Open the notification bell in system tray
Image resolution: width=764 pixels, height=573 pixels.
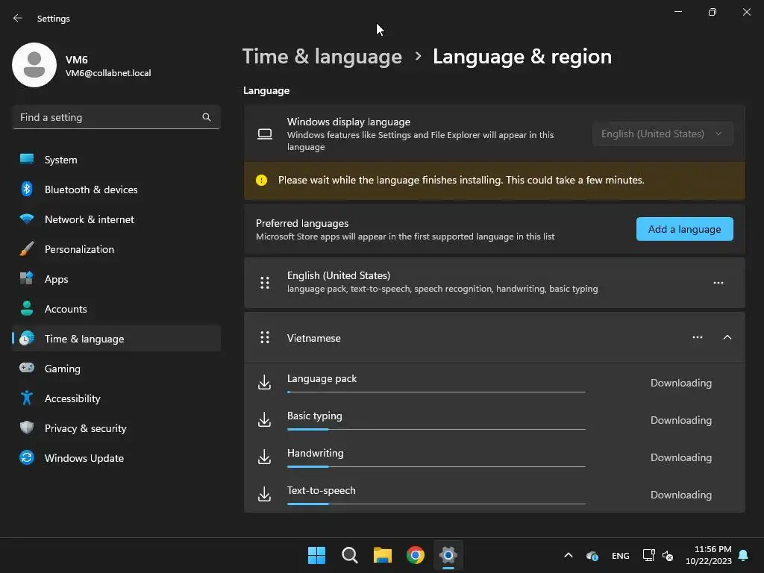coord(744,555)
